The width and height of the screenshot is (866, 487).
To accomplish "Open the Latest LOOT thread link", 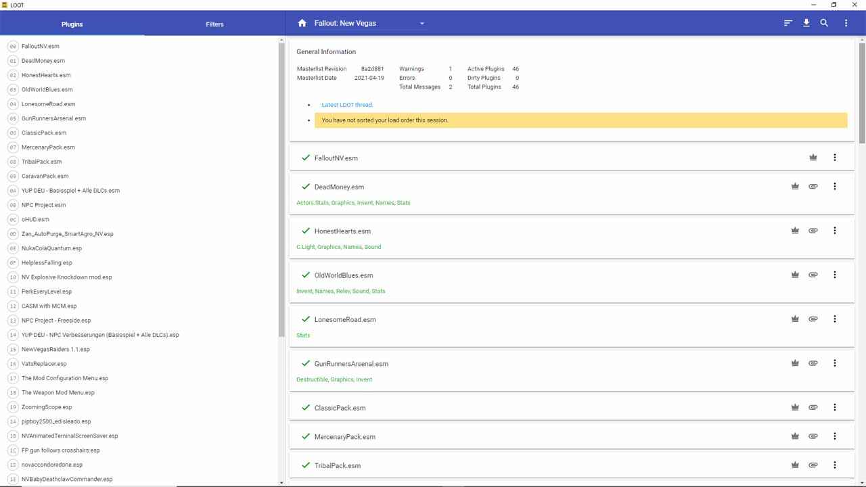I will 347,105.
